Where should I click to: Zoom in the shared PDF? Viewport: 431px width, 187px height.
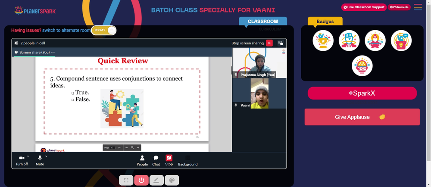pyautogui.click(x=138, y=147)
